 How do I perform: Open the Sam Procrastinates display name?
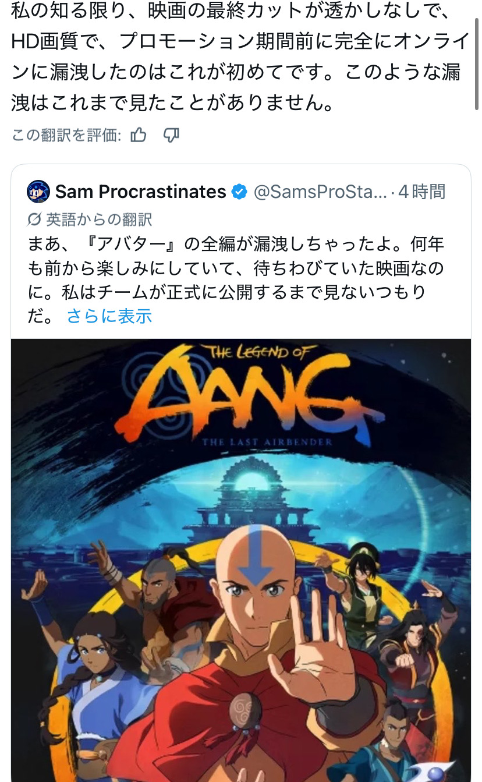(140, 192)
